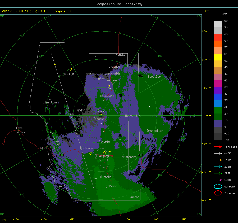238x223 pixels.
Task: Pick the 60 dBZ orange swatch
Action: [218, 44]
